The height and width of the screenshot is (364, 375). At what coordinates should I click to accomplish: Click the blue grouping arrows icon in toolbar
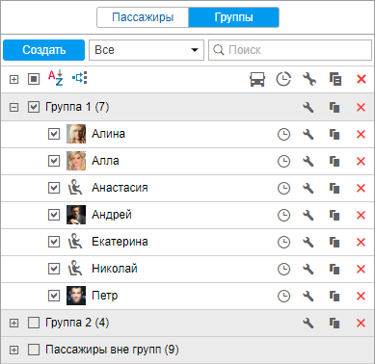click(x=80, y=78)
